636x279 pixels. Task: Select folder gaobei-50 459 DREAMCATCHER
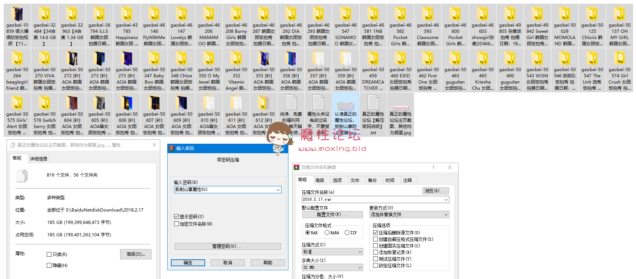(x=373, y=70)
